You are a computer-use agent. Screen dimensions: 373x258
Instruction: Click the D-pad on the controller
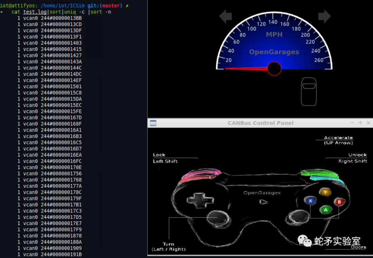200,200
